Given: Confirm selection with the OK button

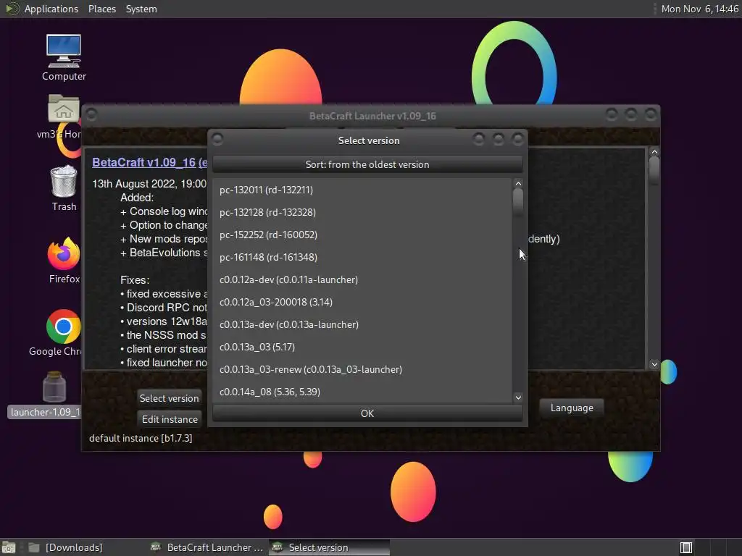Looking at the screenshot, I should click(367, 413).
